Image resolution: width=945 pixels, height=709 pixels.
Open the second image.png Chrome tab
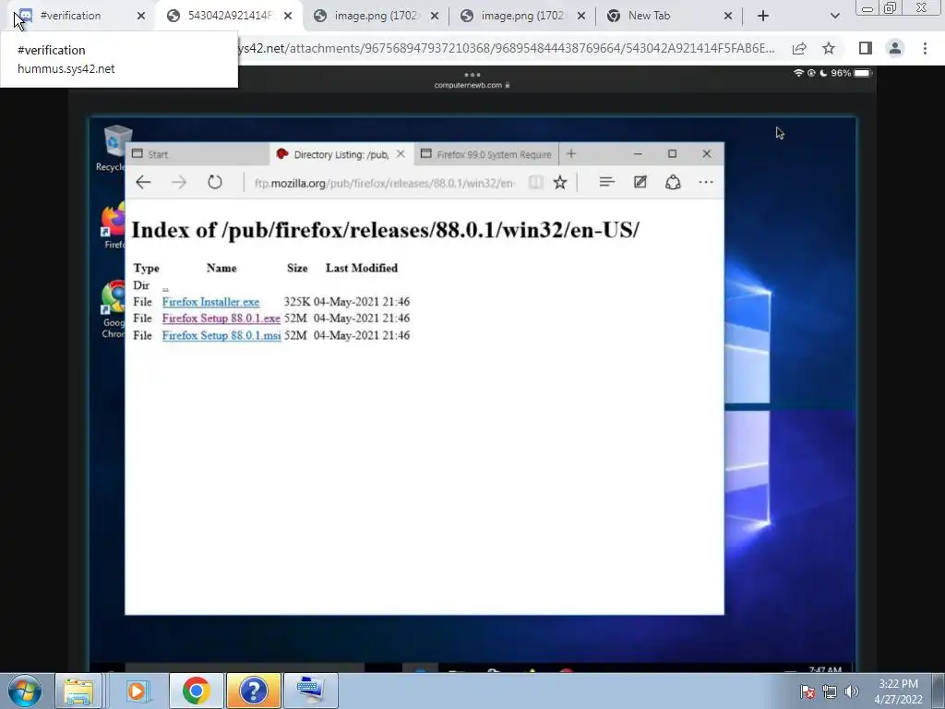pyautogui.click(x=522, y=16)
